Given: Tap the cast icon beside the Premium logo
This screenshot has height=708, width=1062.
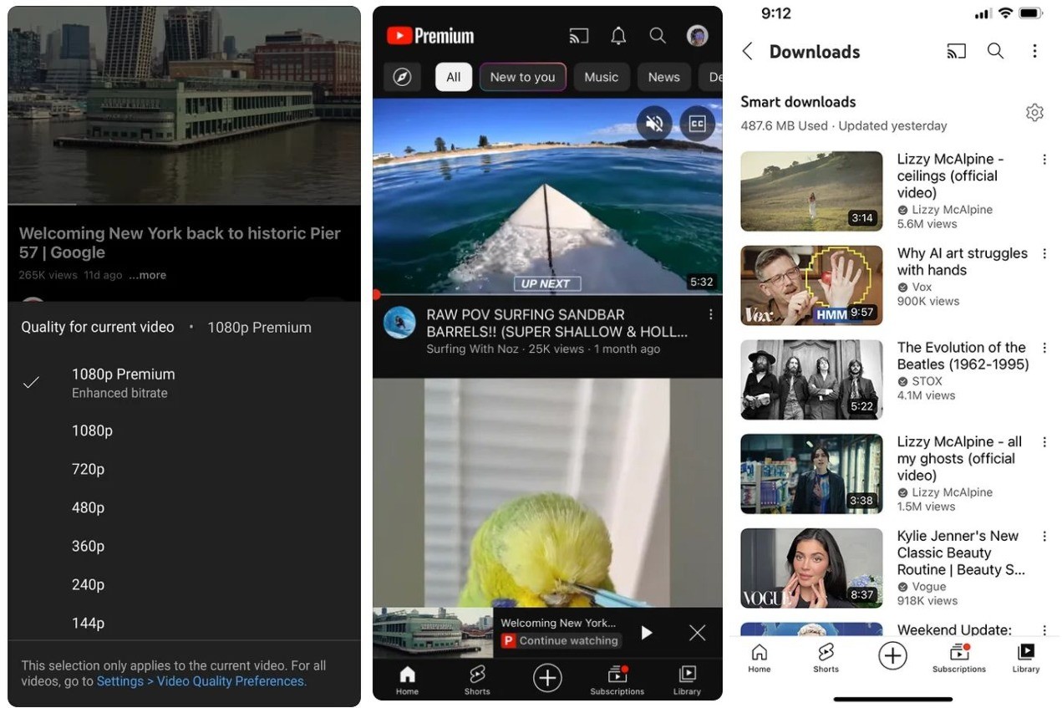Looking at the screenshot, I should coord(578,36).
